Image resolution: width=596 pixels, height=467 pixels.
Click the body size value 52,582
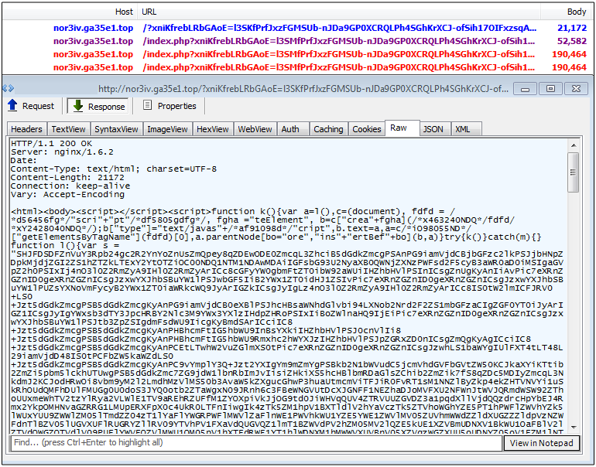(572, 41)
